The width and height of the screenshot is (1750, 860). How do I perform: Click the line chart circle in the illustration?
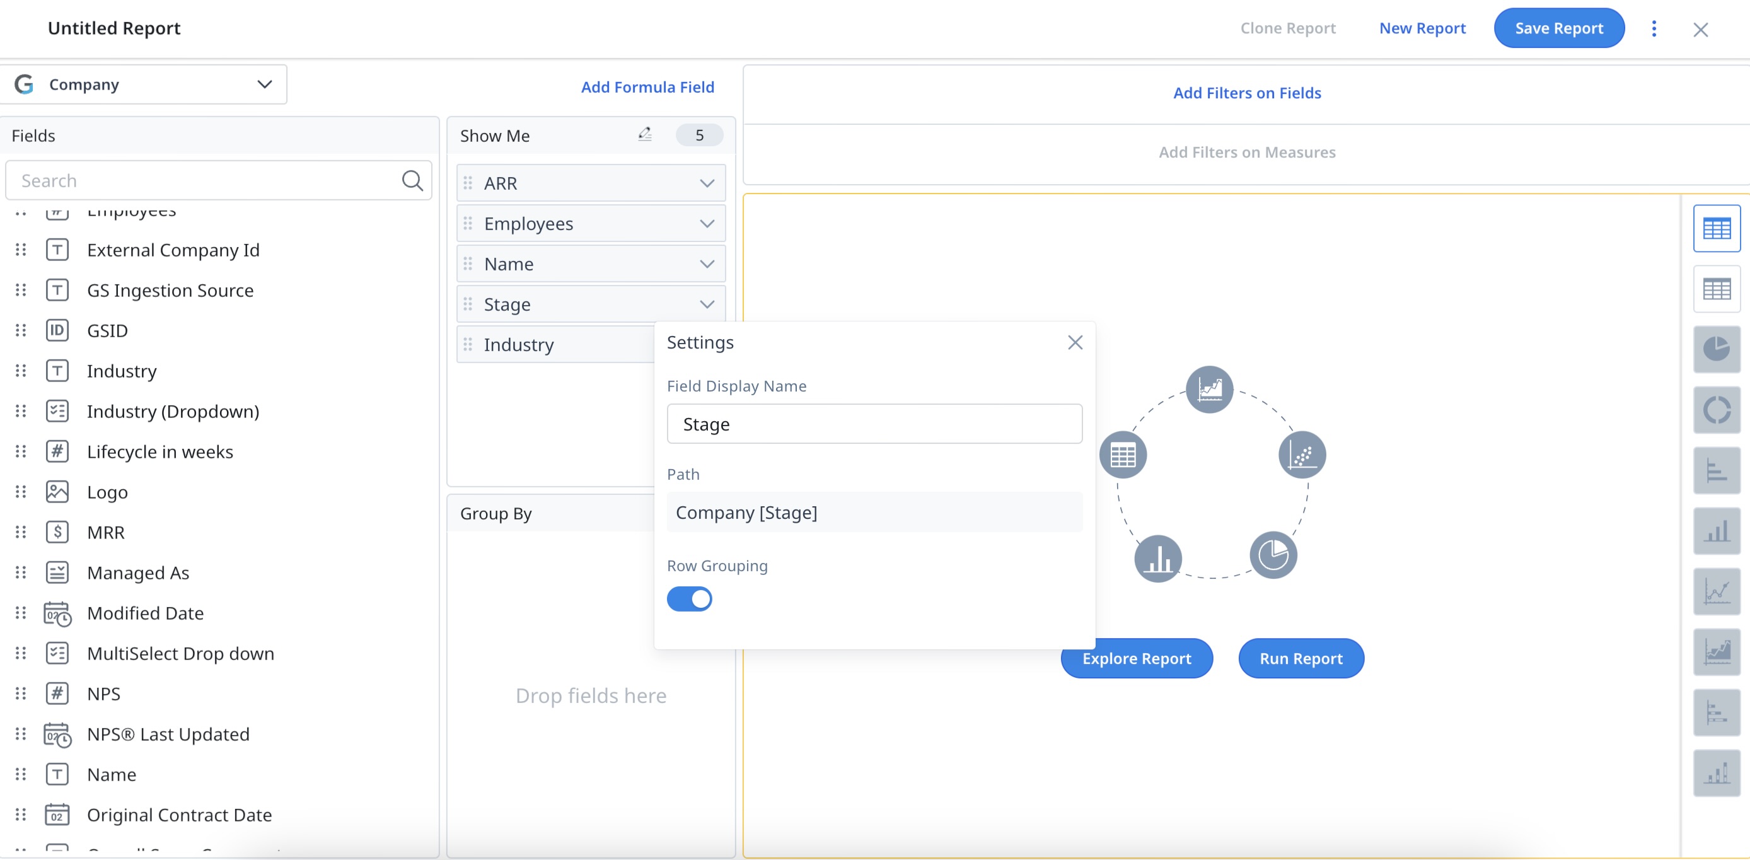tap(1209, 389)
